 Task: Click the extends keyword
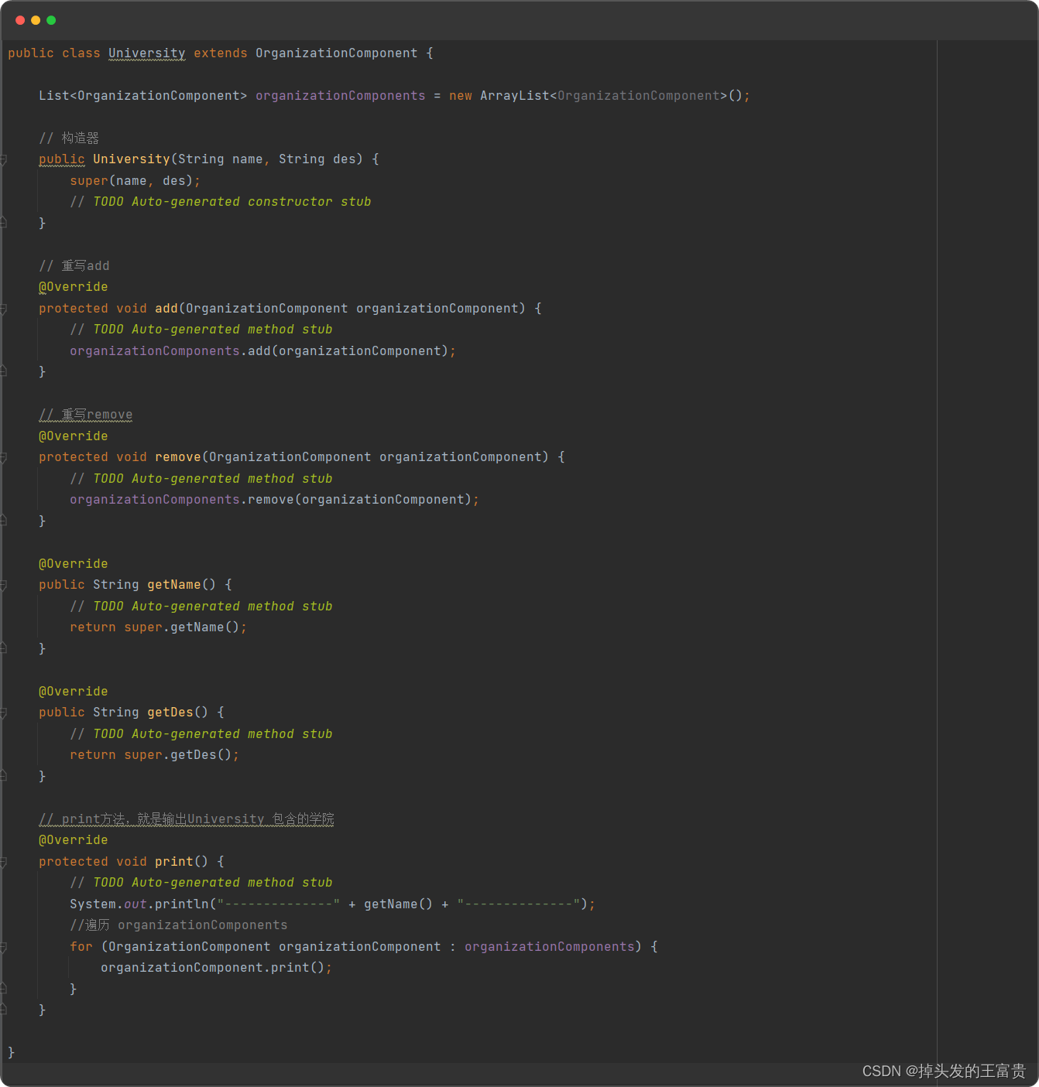tap(221, 53)
